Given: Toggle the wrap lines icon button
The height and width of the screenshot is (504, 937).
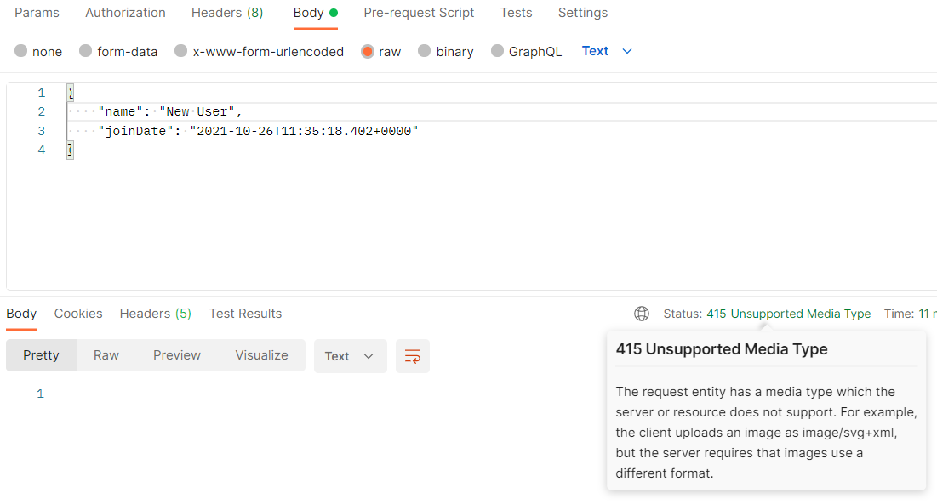Looking at the screenshot, I should click(413, 356).
